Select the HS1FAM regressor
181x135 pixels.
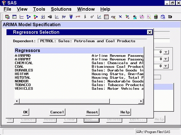79,74
